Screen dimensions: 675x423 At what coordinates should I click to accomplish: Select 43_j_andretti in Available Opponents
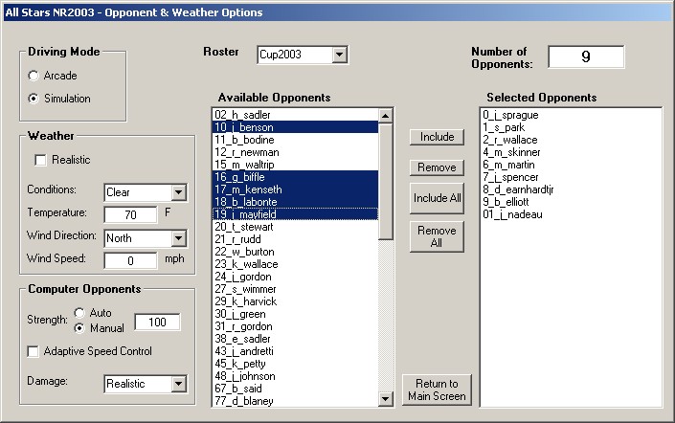click(x=295, y=351)
